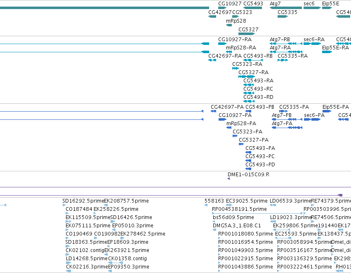The image size is (351, 273).
Task: Click the EK278462.5prime EST label
Action: [x=143, y=234]
